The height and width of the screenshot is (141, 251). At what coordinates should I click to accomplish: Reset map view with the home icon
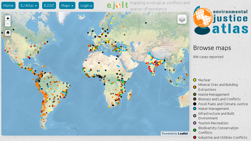tap(8, 33)
